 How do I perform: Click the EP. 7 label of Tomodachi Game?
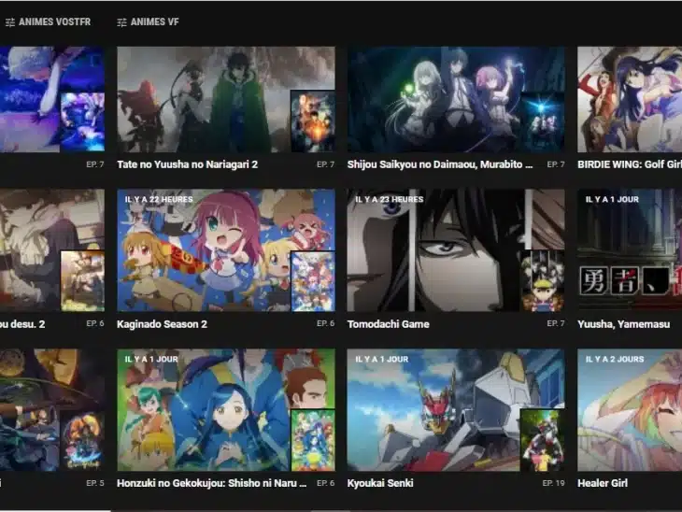556,323
